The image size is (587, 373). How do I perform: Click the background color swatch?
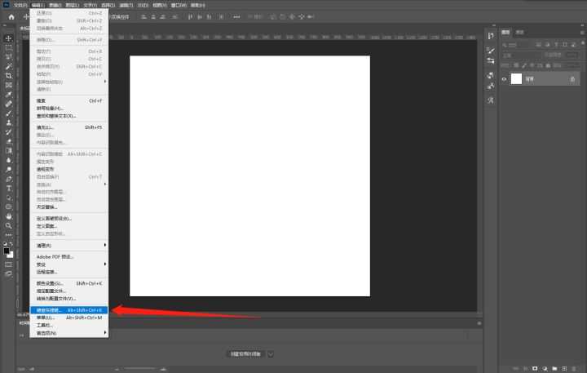[x=11, y=255]
